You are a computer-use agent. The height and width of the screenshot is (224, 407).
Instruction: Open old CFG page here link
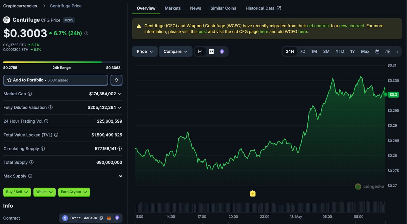(264, 32)
